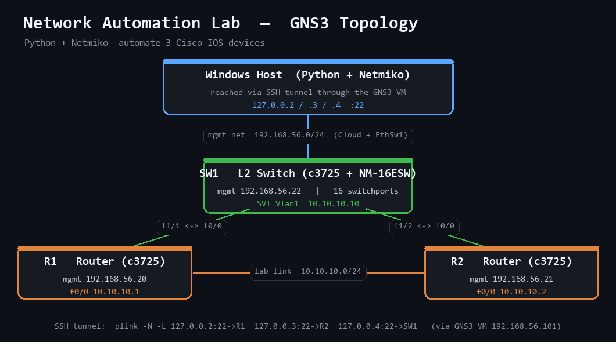Select the 'Windows Host (Python + Netmiko)' node heading
This screenshot has width=616, height=342.
308,75
